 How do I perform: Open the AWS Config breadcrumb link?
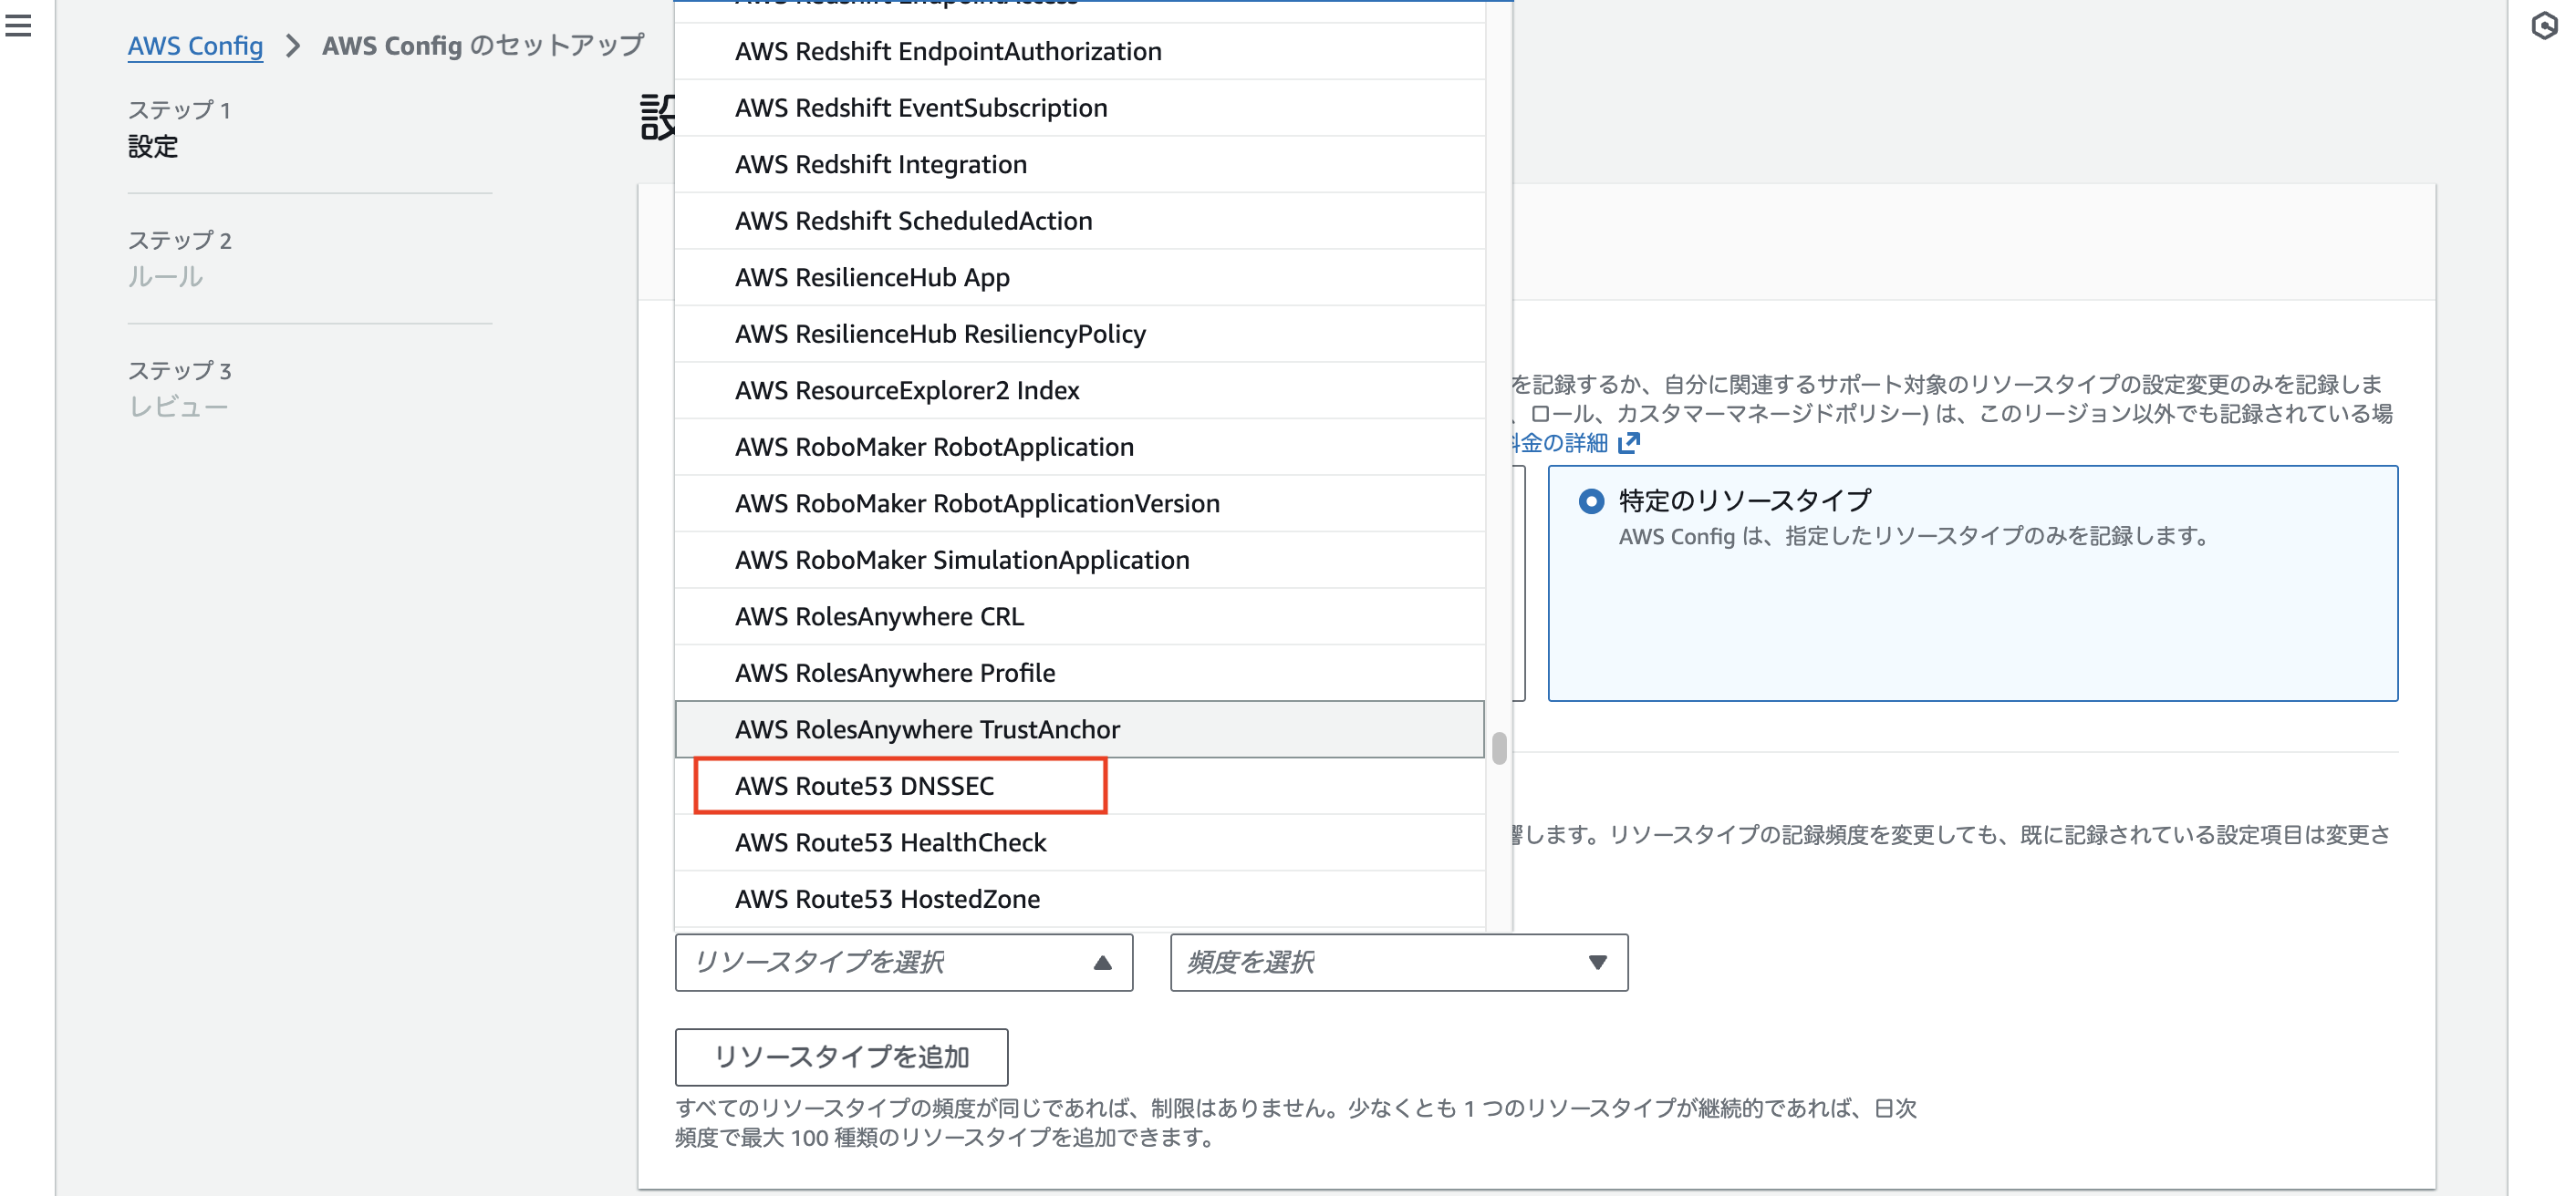coord(195,46)
